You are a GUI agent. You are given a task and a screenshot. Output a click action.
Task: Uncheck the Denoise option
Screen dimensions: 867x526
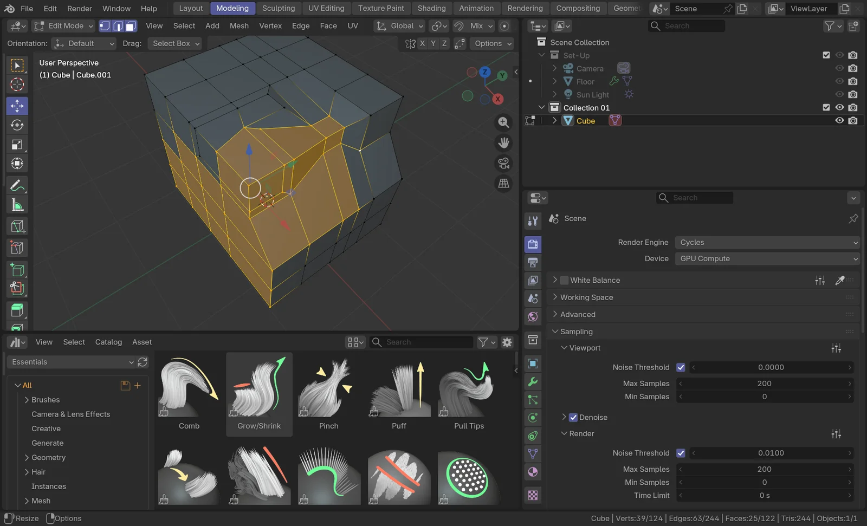click(x=573, y=418)
